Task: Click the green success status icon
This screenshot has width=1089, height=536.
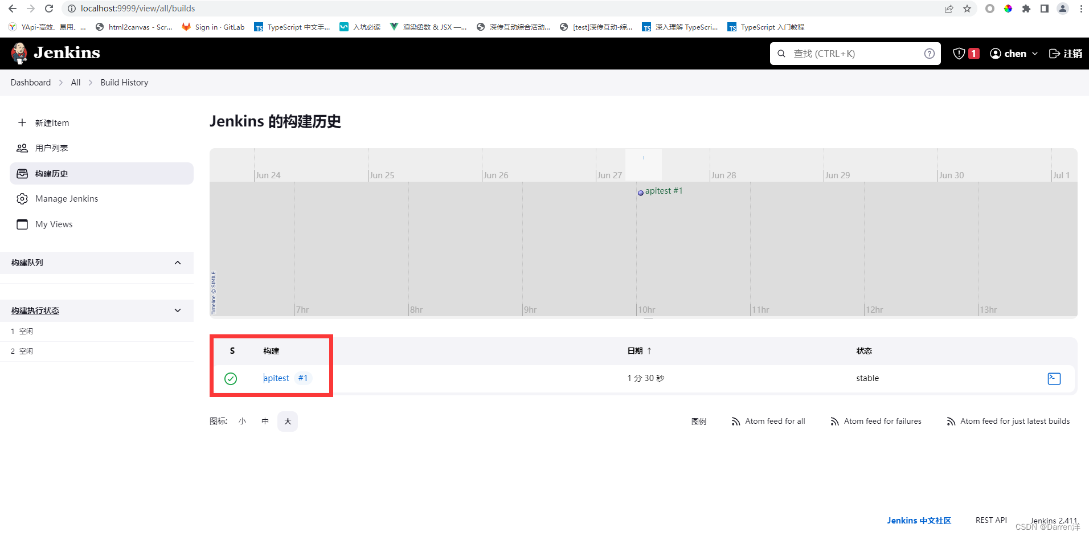Action: 231,379
